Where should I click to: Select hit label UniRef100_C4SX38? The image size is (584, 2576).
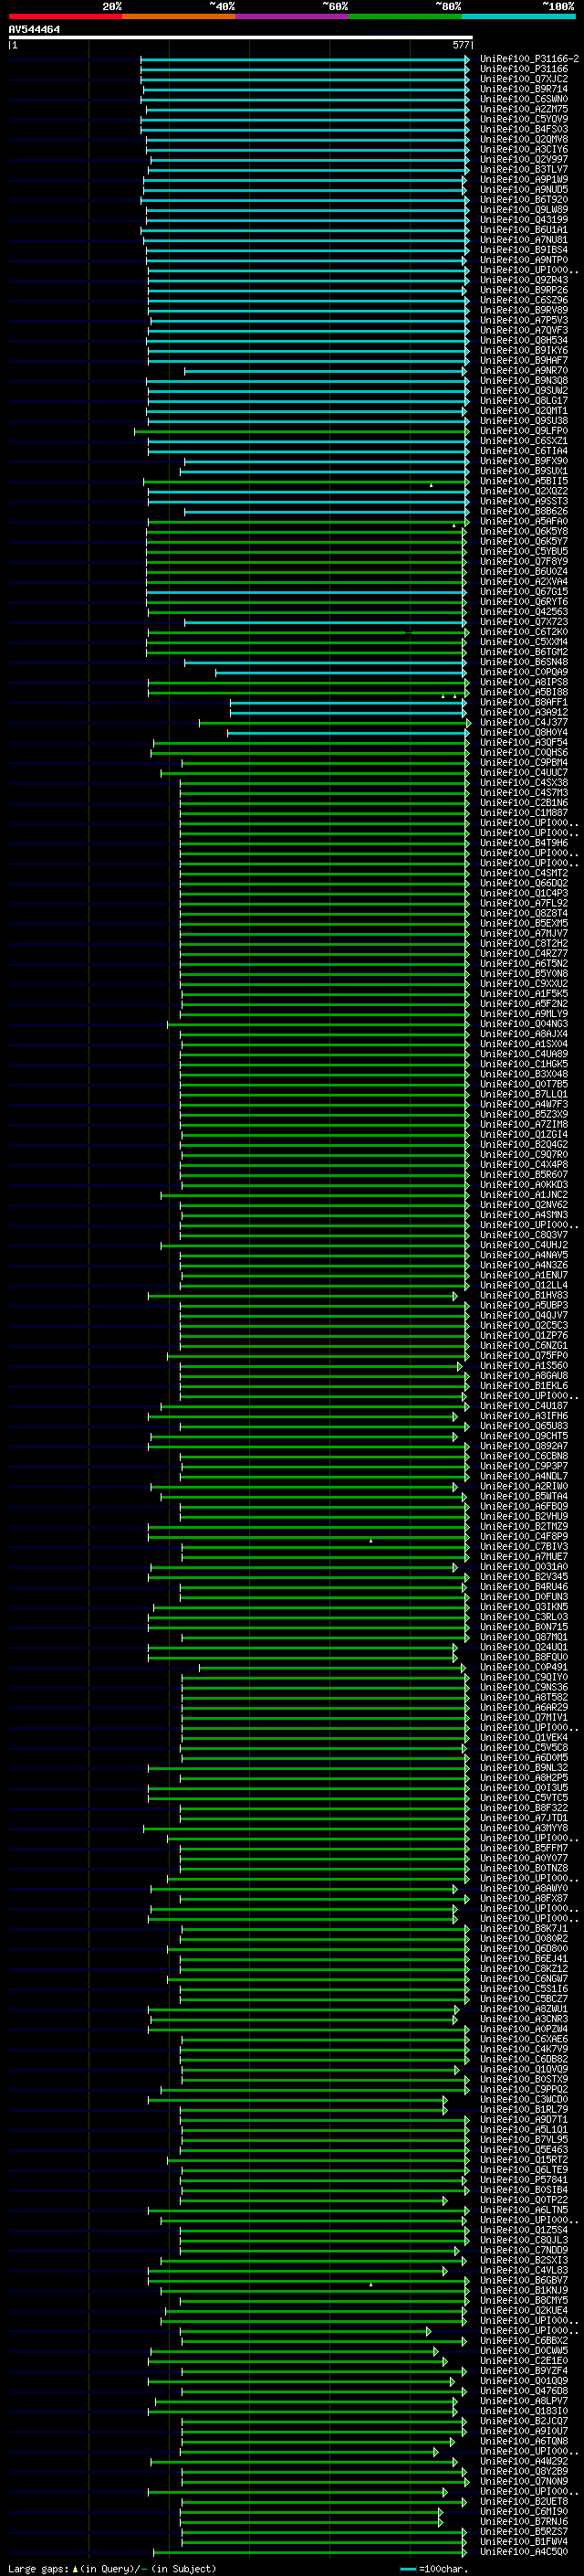[523, 782]
